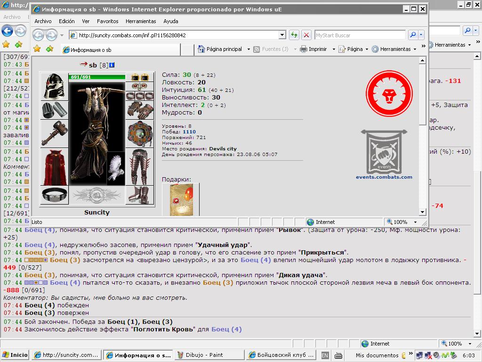Click the helmet equipment slot icon
Image resolution: width=482 pixels, height=362 pixels.
tap(54, 86)
